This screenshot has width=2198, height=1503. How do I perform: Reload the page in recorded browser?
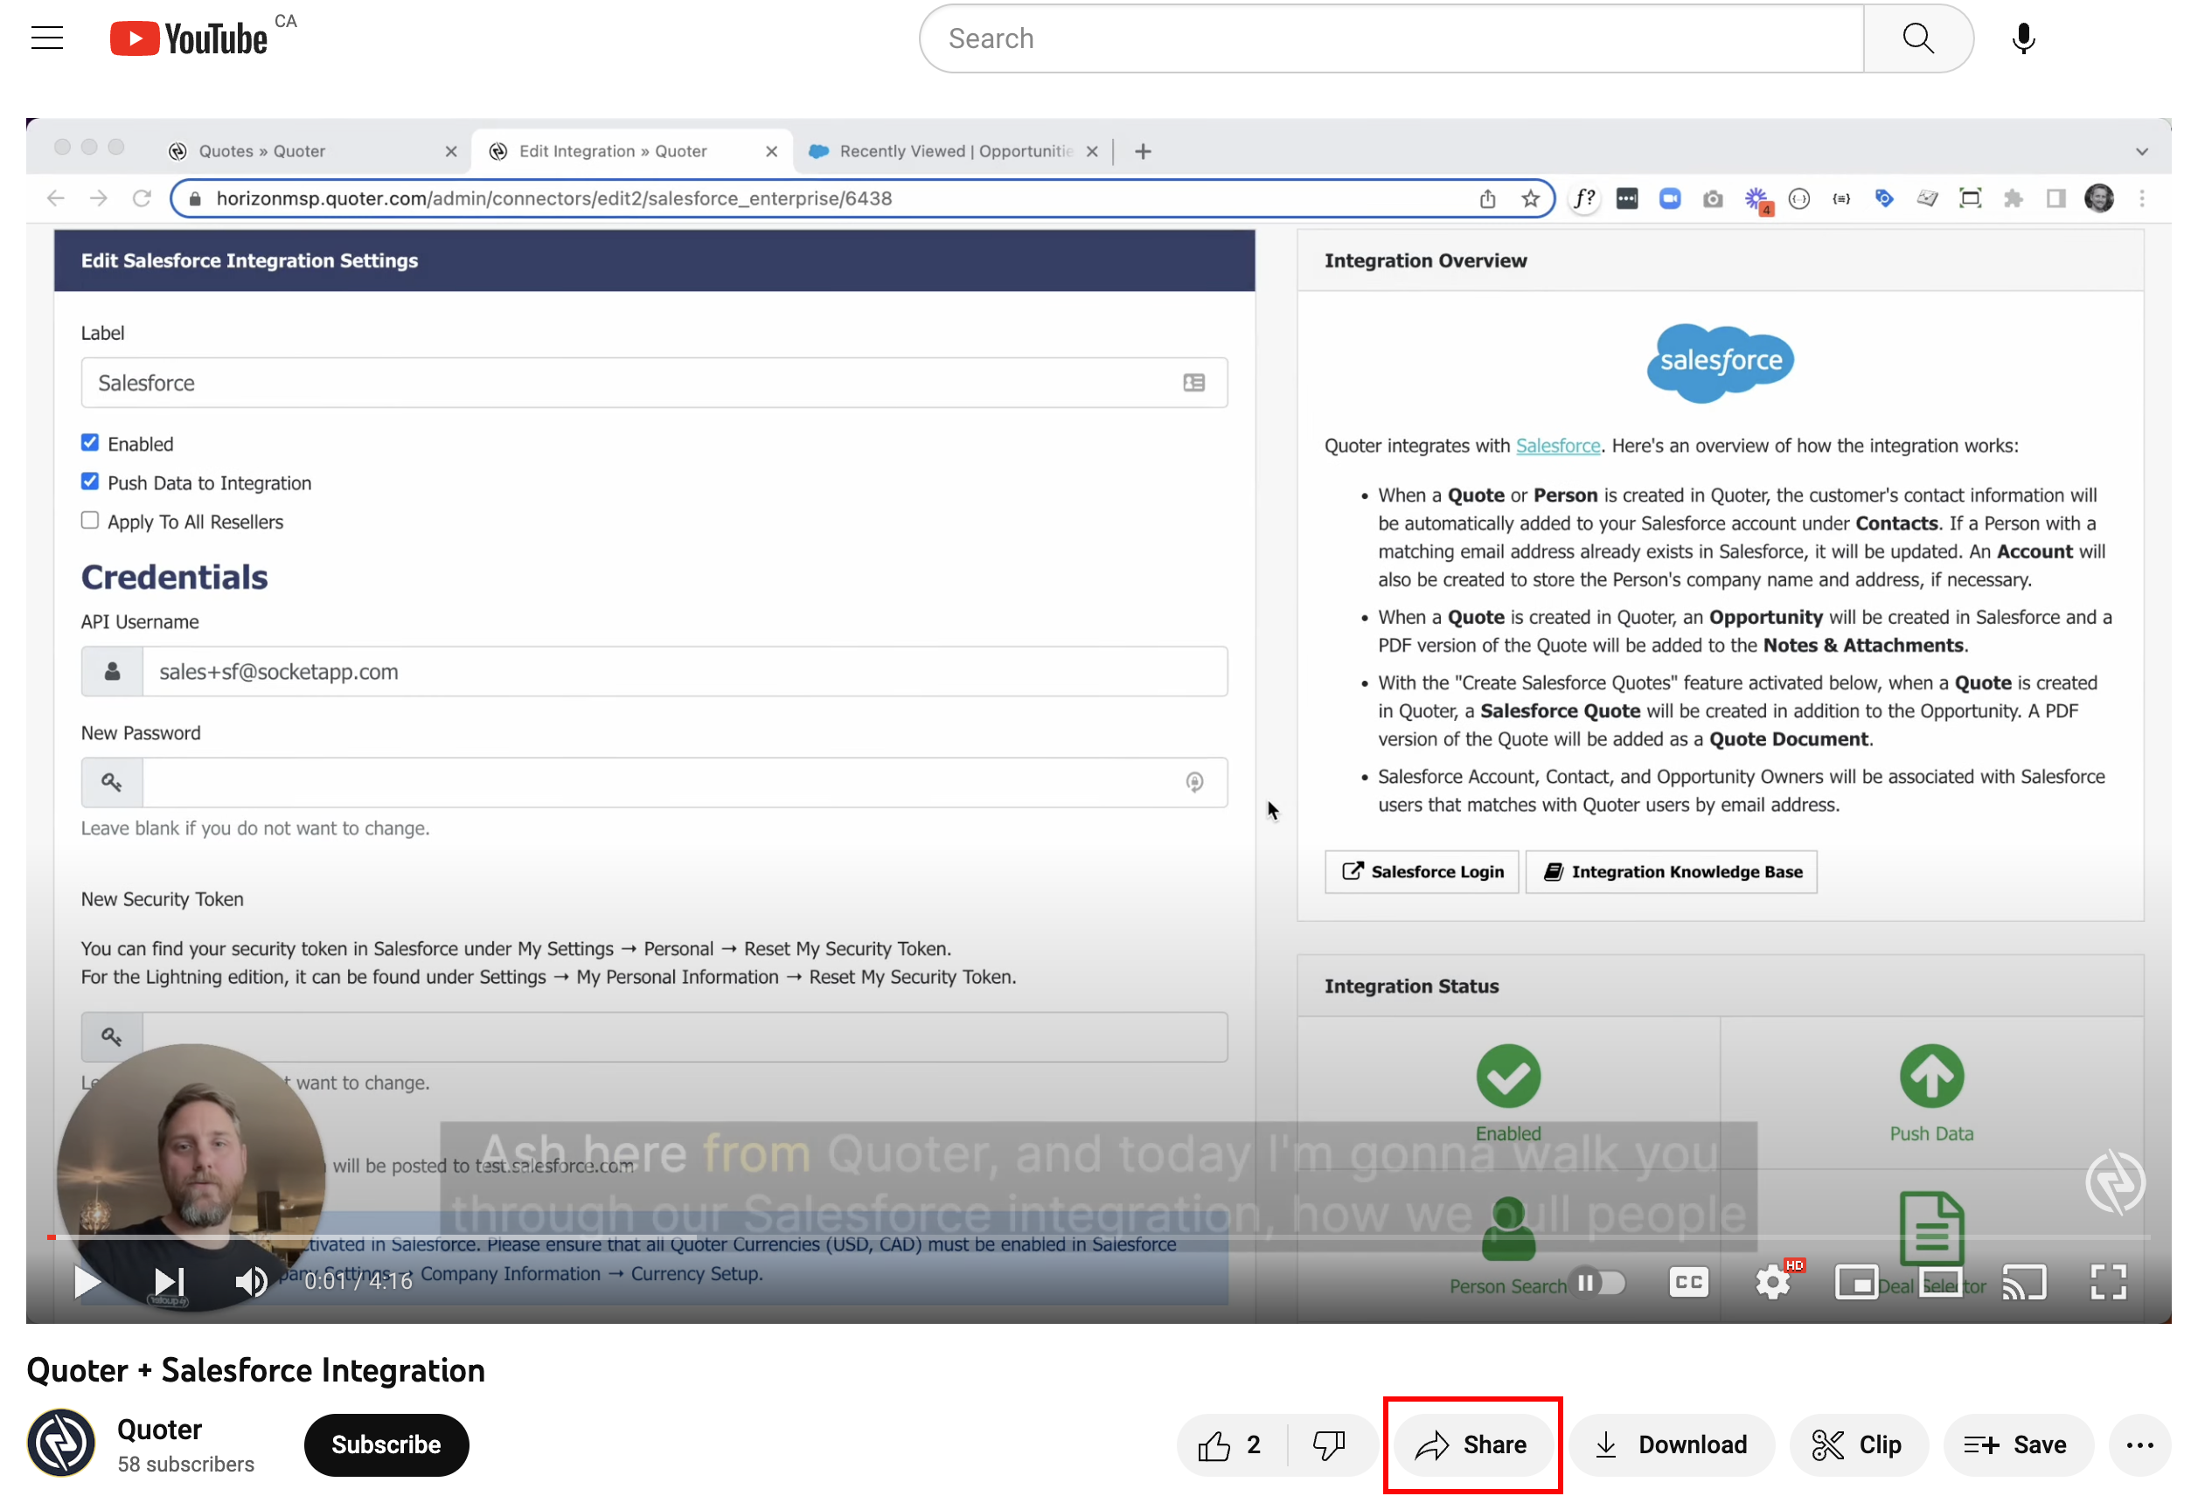click(x=142, y=198)
